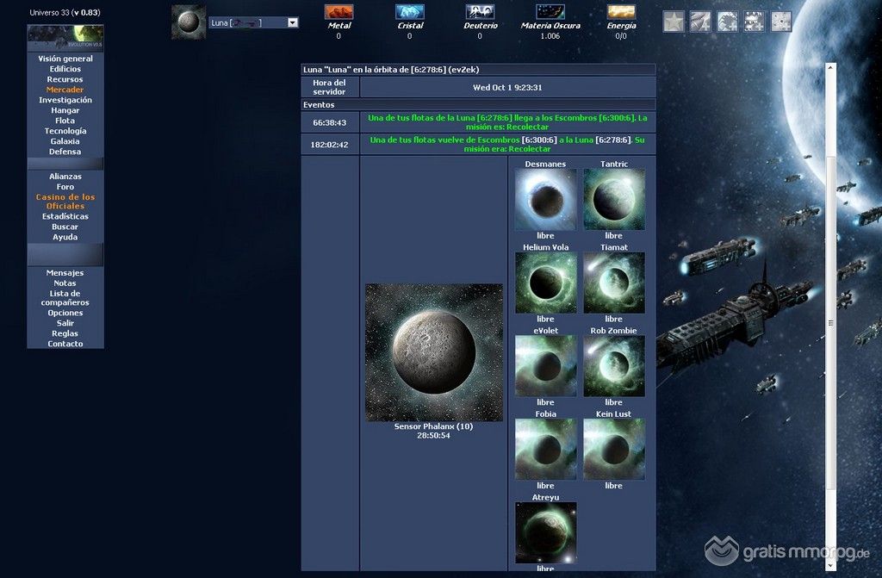Open the Hangar page

tap(65, 110)
